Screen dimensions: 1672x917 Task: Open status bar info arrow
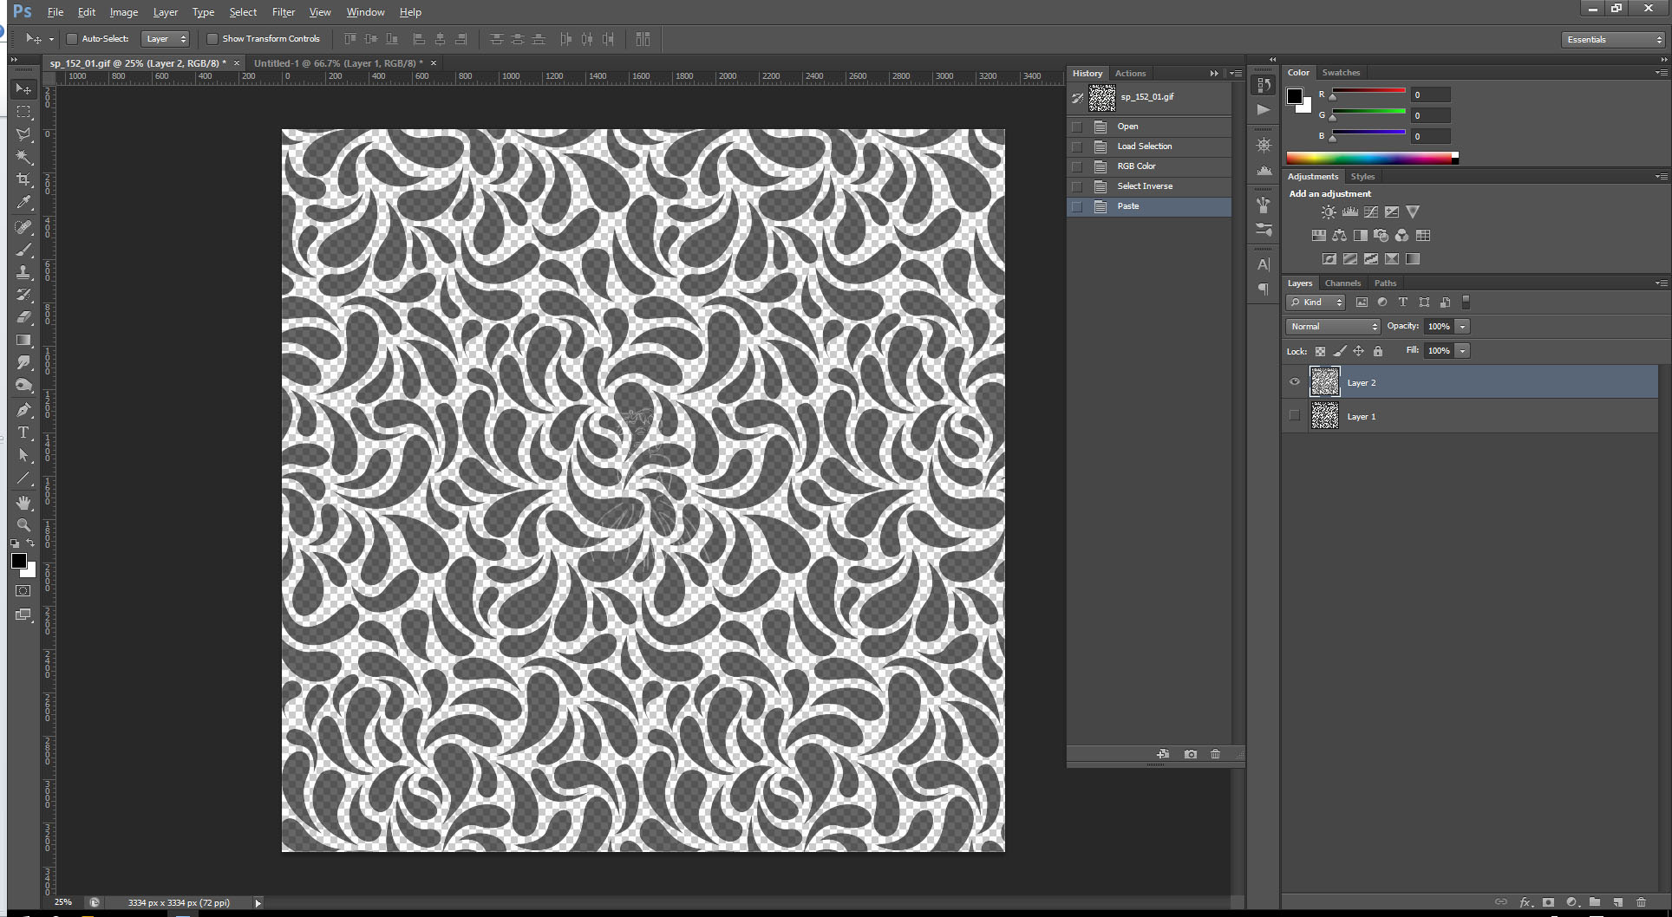tap(258, 903)
